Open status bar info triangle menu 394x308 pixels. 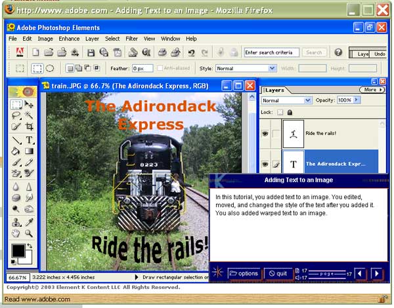coord(137,277)
